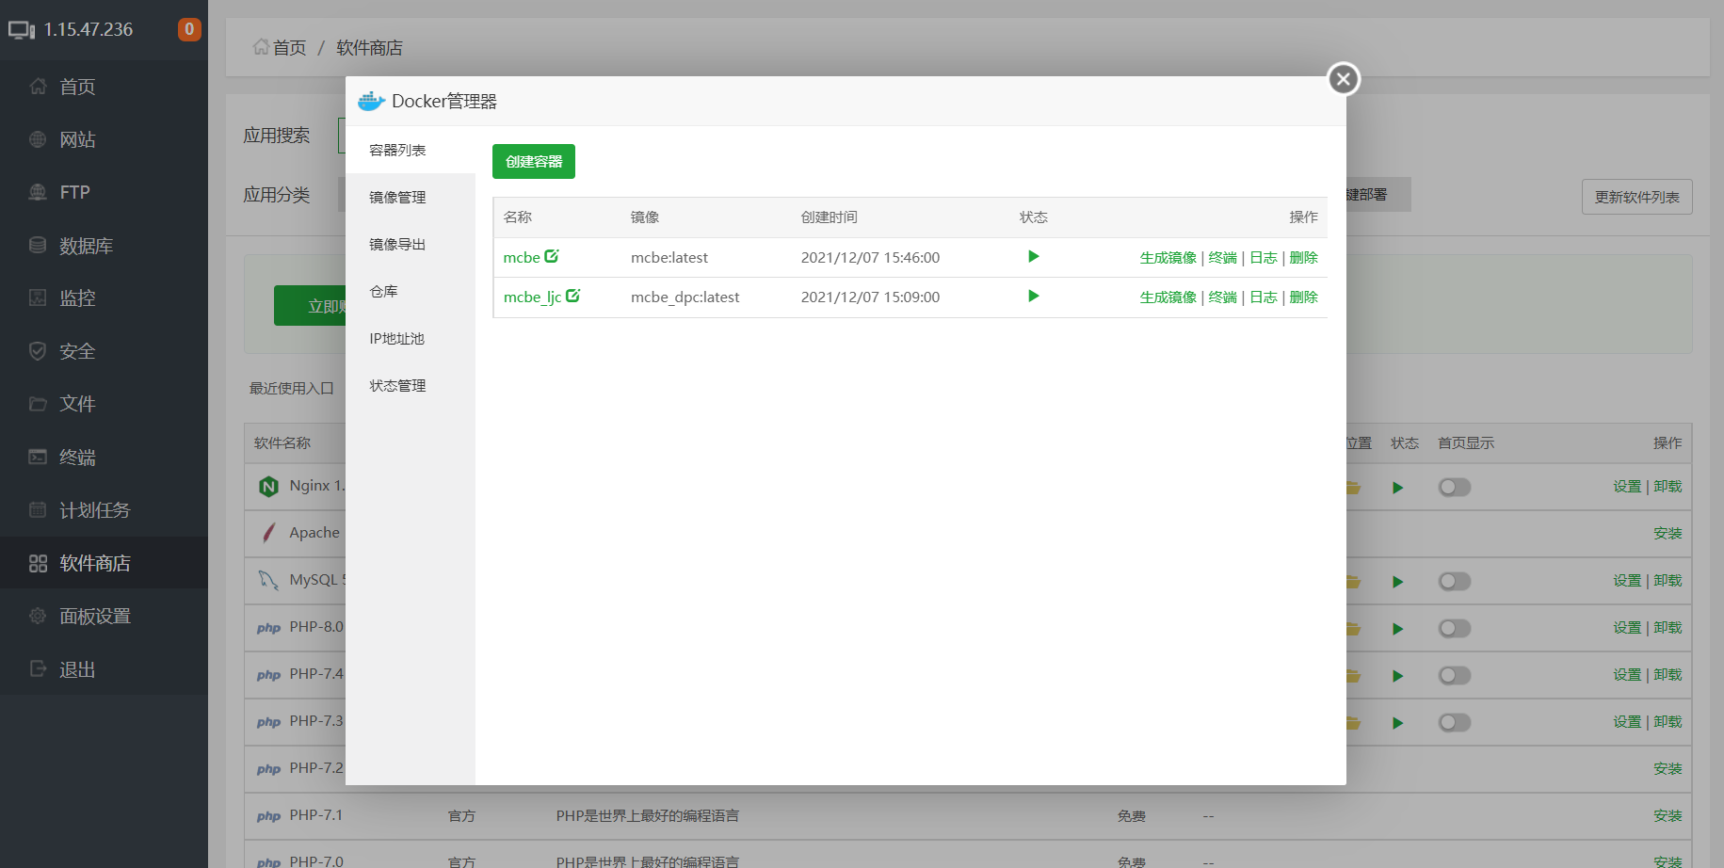Go to 终端 in sidebar
The width and height of the screenshot is (1724, 868).
(104, 457)
